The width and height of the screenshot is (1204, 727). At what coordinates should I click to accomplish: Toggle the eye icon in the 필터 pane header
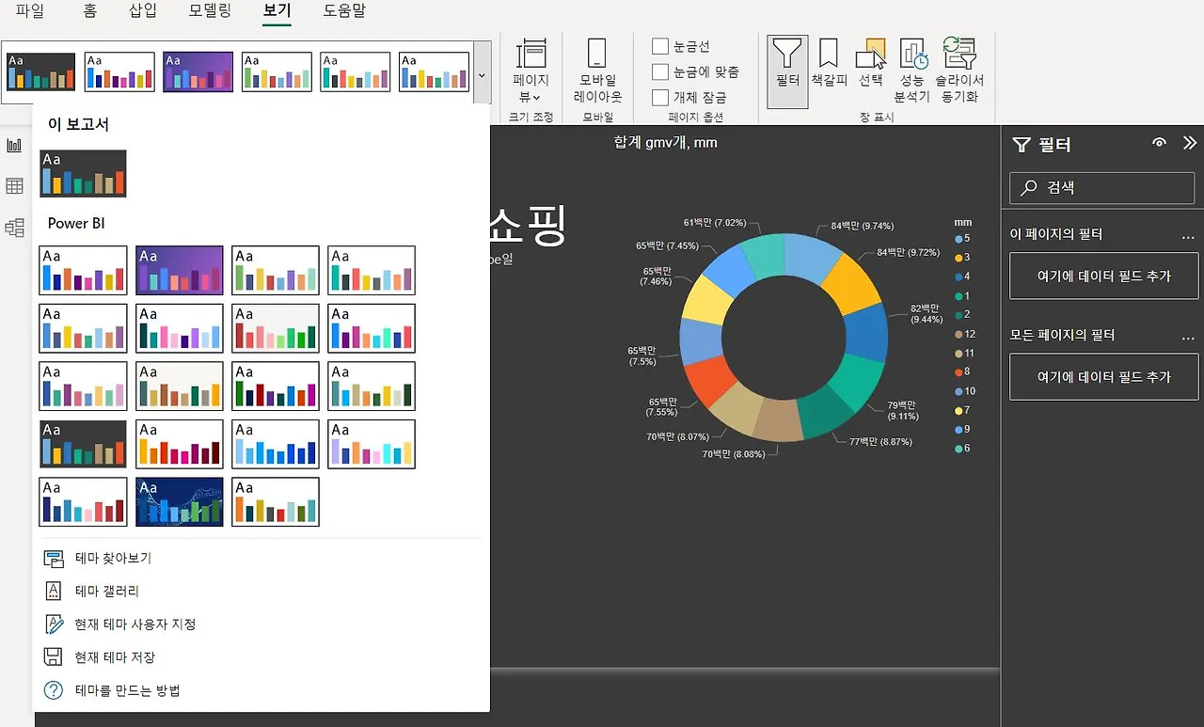click(1160, 143)
